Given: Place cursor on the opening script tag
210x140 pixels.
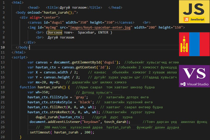Looking at the screenshot, I should click(x=20, y=57).
